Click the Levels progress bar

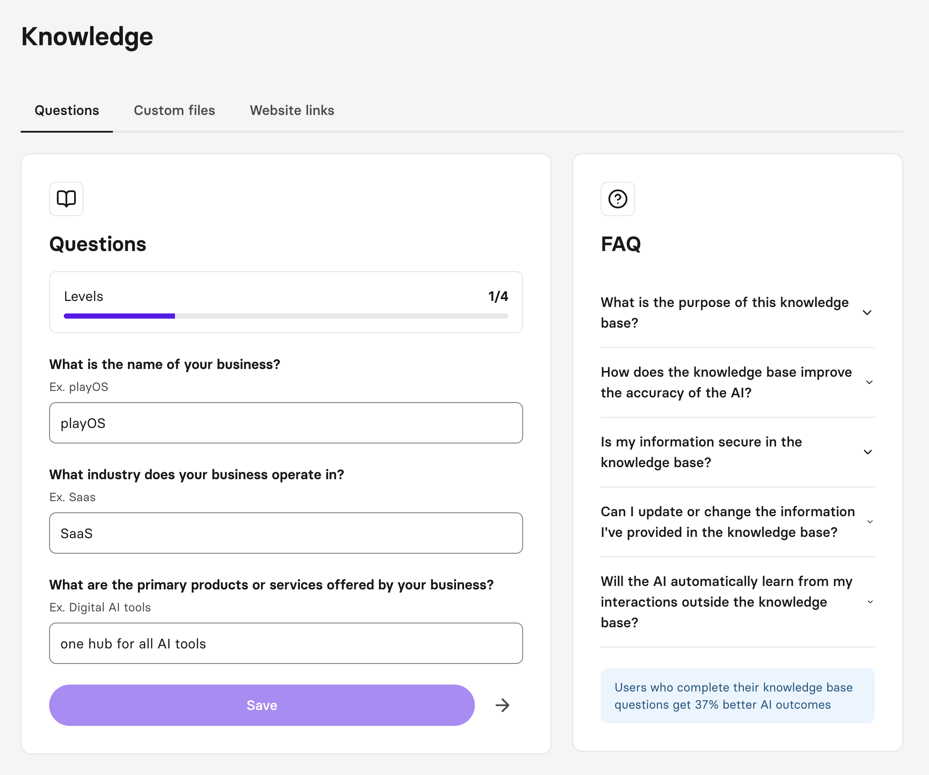(x=286, y=316)
